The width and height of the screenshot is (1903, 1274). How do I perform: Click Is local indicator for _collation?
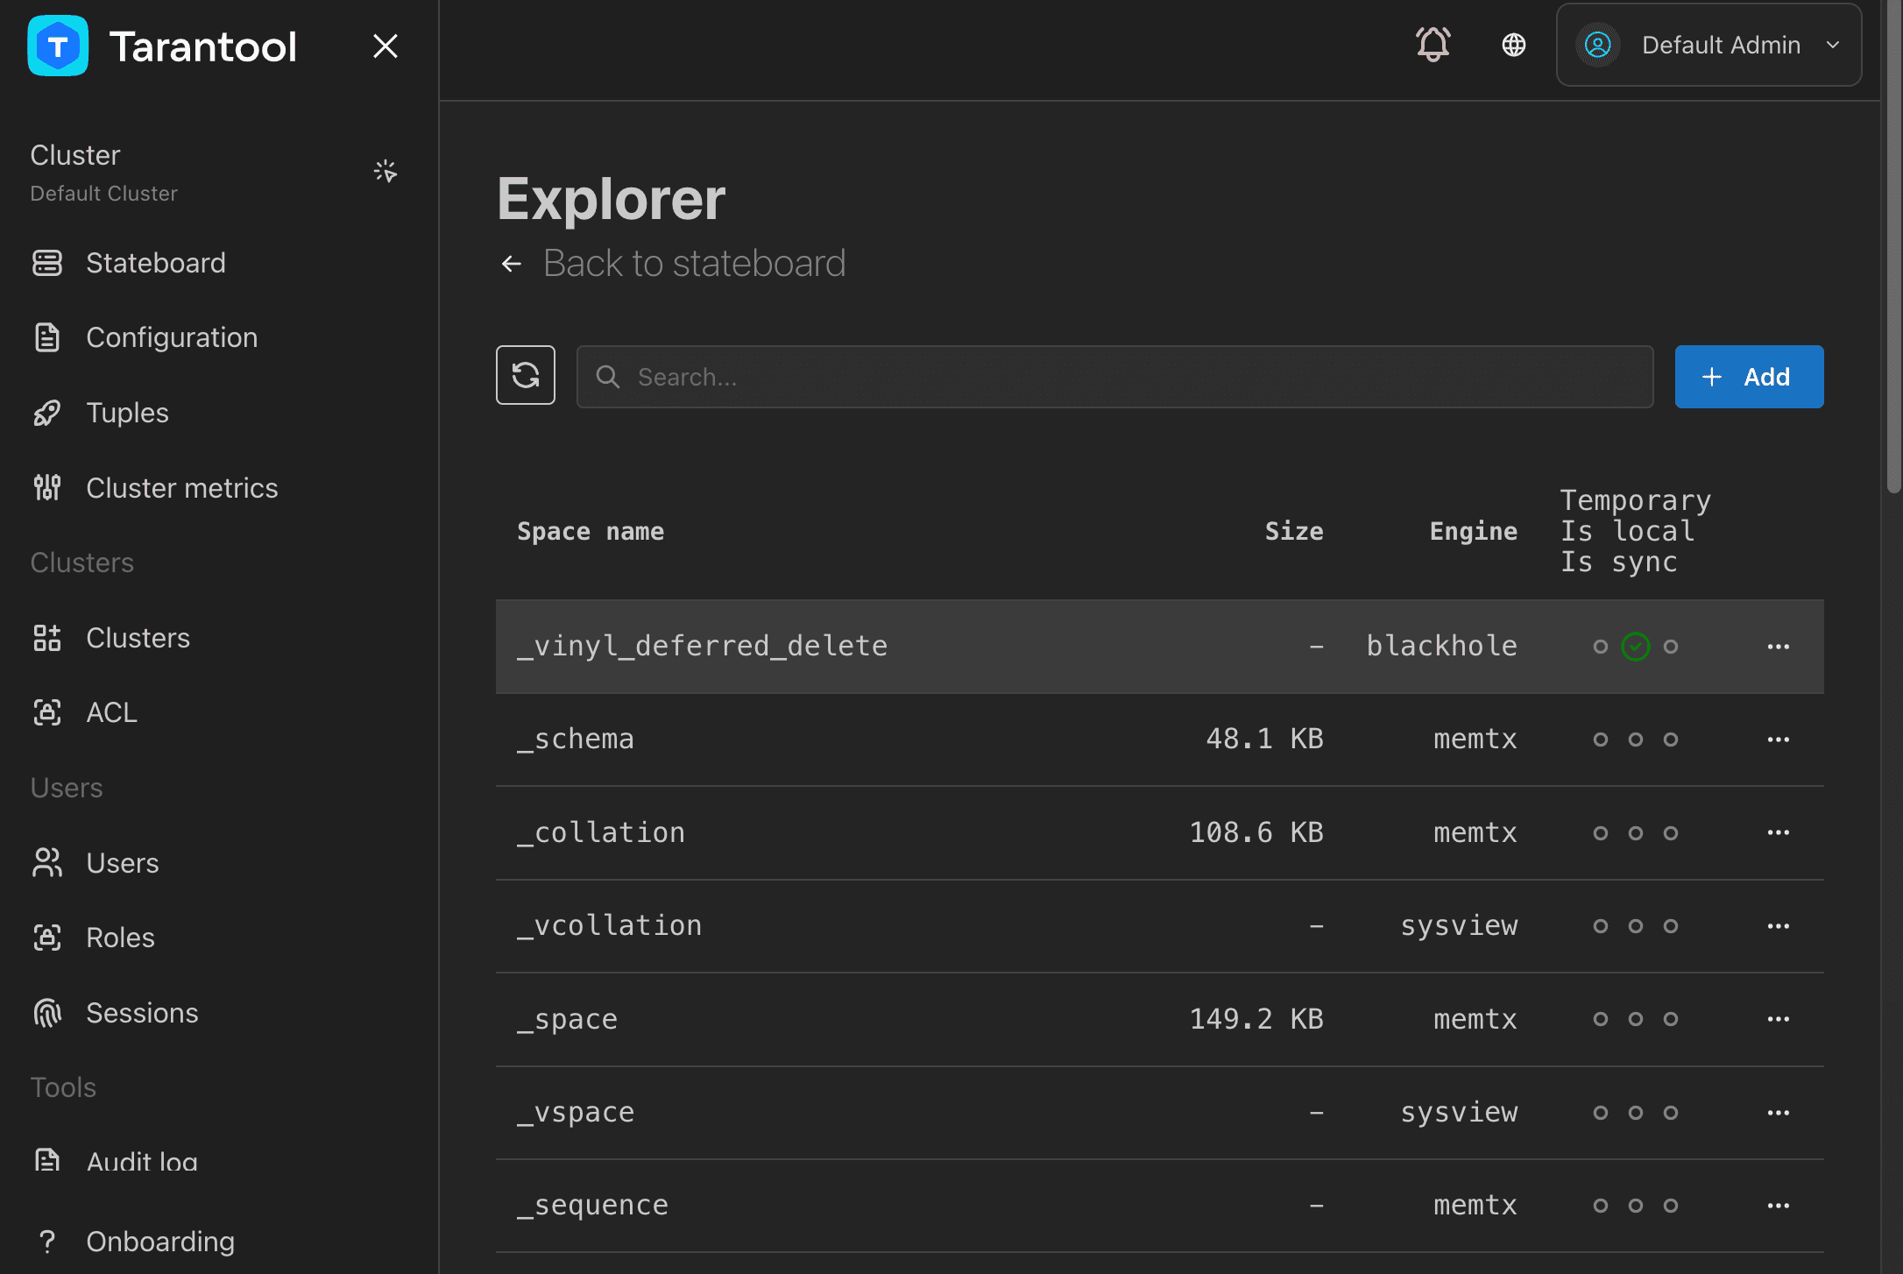point(1636,833)
